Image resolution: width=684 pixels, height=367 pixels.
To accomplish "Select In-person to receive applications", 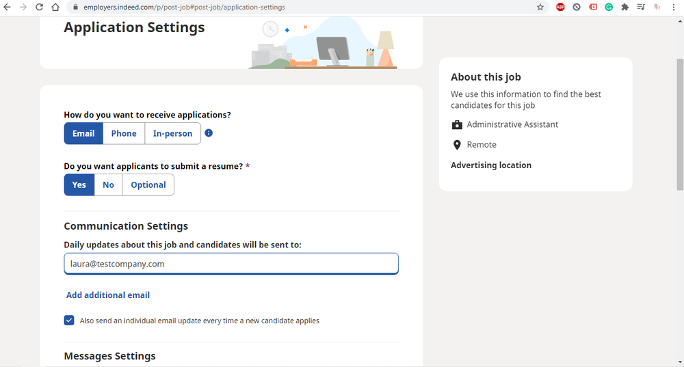I will tap(173, 133).
